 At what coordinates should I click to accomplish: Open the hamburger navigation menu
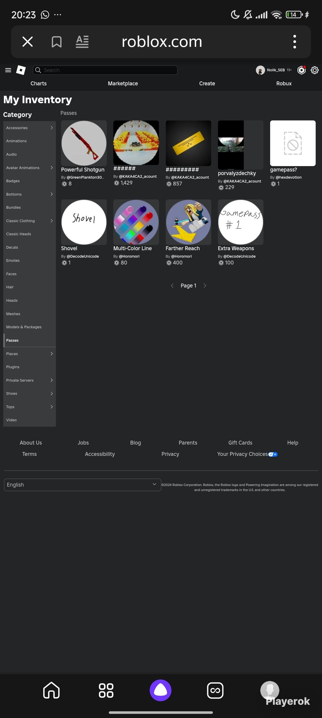[8, 70]
